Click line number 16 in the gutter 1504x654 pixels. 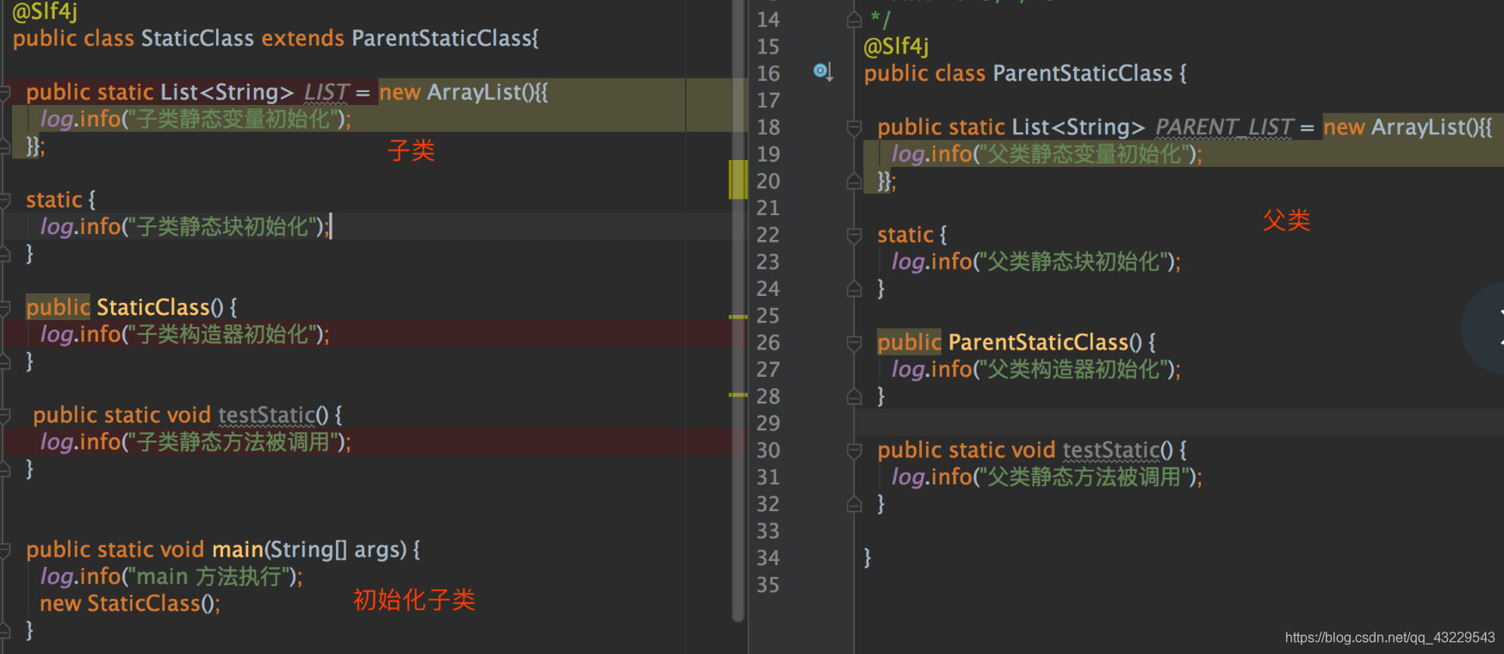tap(768, 73)
